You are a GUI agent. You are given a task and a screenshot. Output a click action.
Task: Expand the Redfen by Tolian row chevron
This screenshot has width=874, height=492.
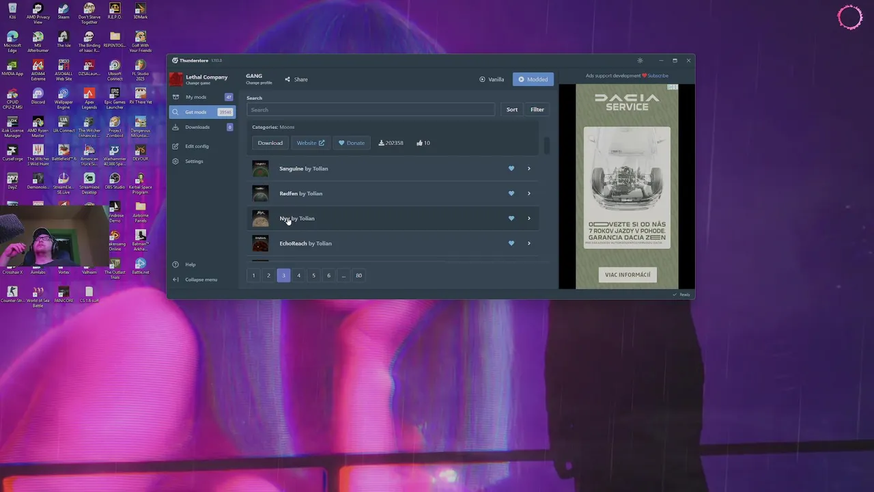[528, 193]
